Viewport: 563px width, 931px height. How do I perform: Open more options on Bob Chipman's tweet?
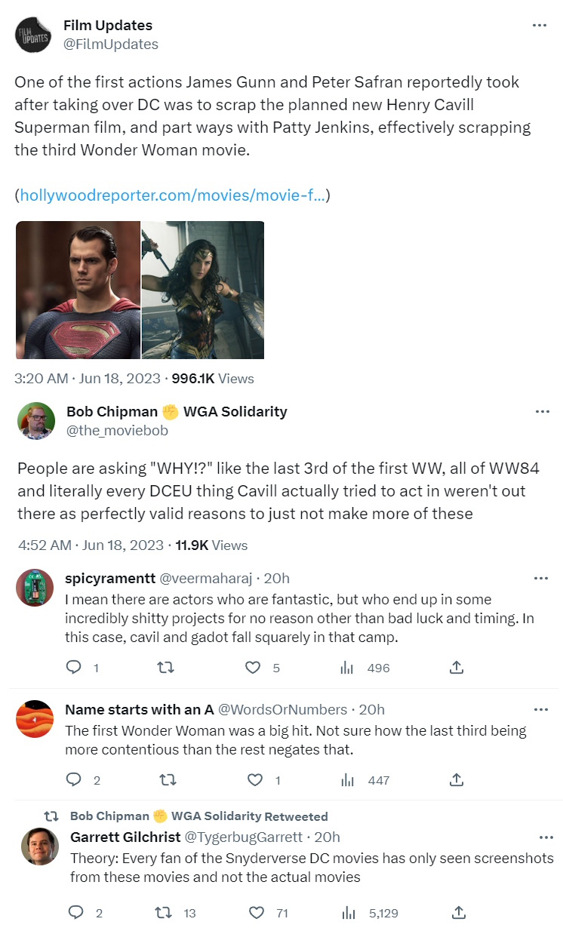(542, 412)
